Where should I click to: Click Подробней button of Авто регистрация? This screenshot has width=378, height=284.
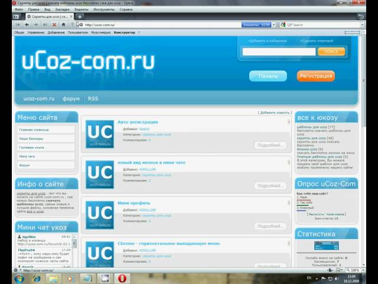[x=271, y=145]
